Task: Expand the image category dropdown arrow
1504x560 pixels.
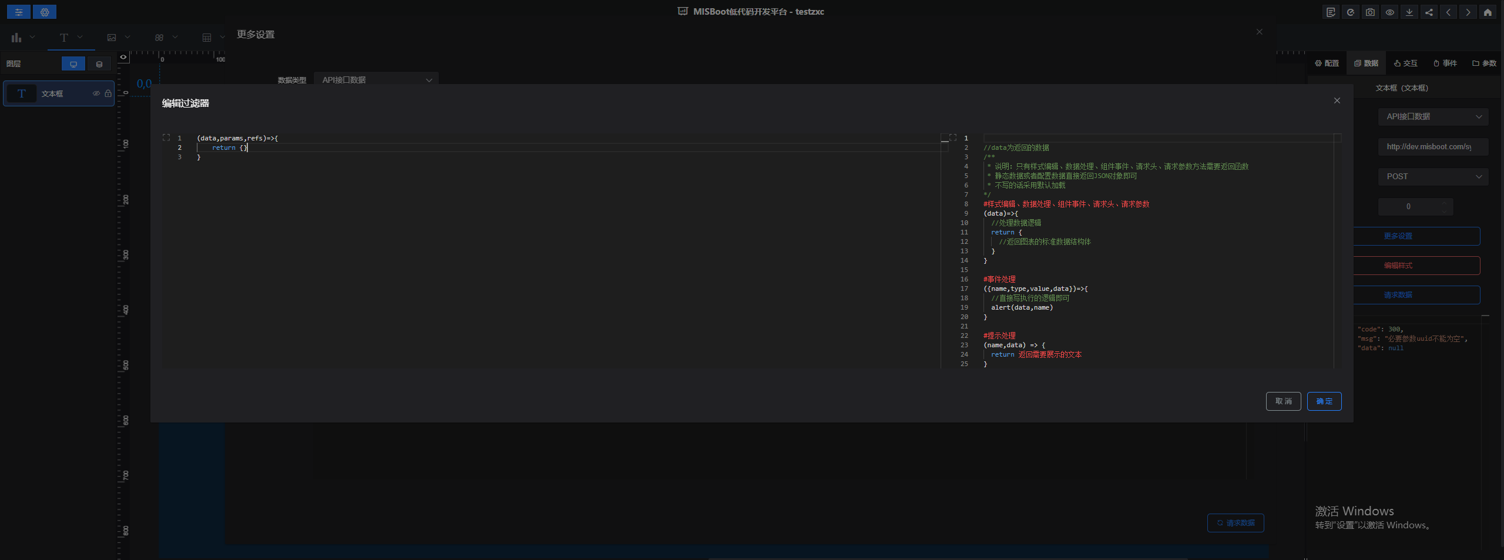Action: (127, 37)
